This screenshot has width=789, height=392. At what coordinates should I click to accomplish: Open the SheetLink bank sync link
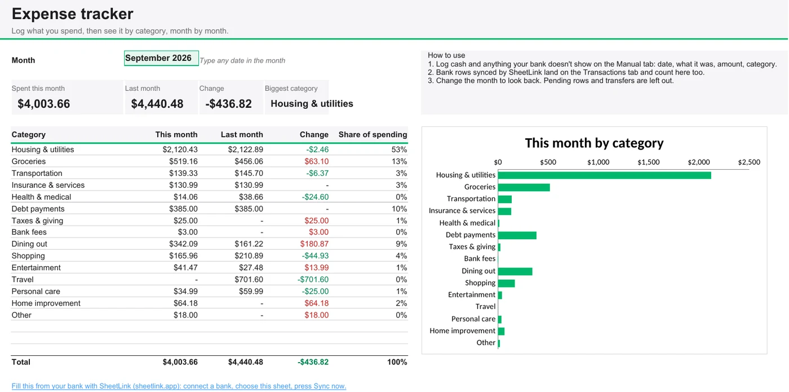click(x=179, y=386)
